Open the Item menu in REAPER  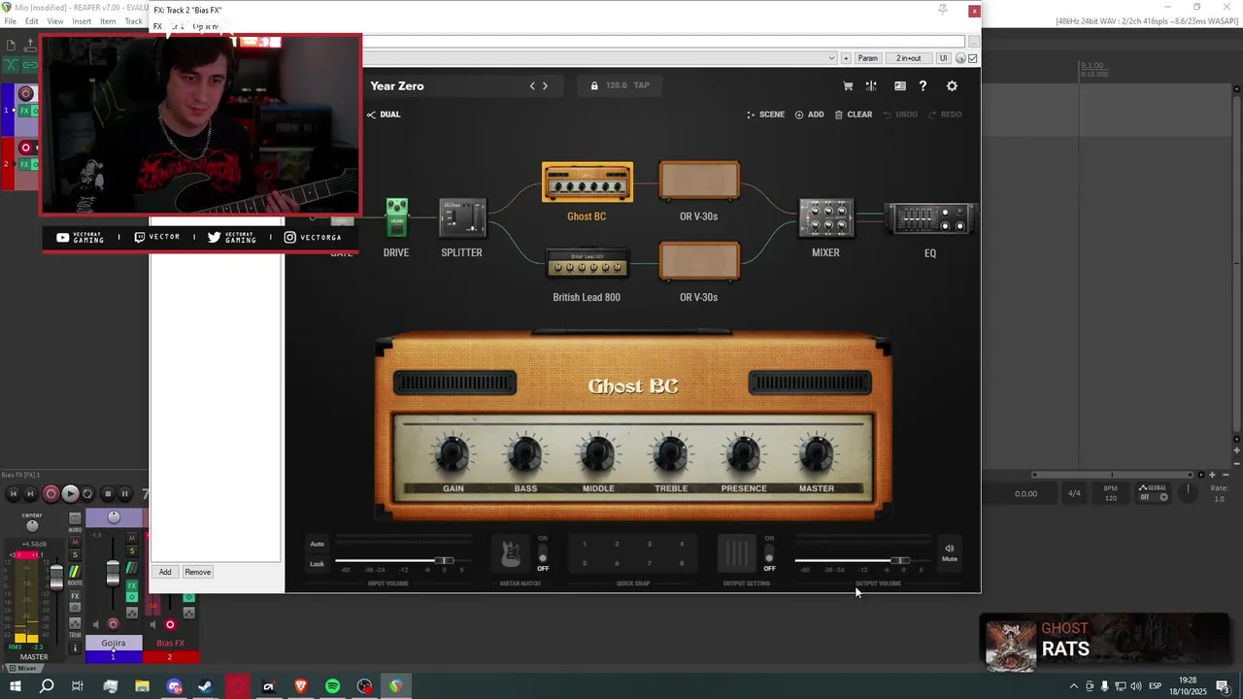[x=108, y=21]
